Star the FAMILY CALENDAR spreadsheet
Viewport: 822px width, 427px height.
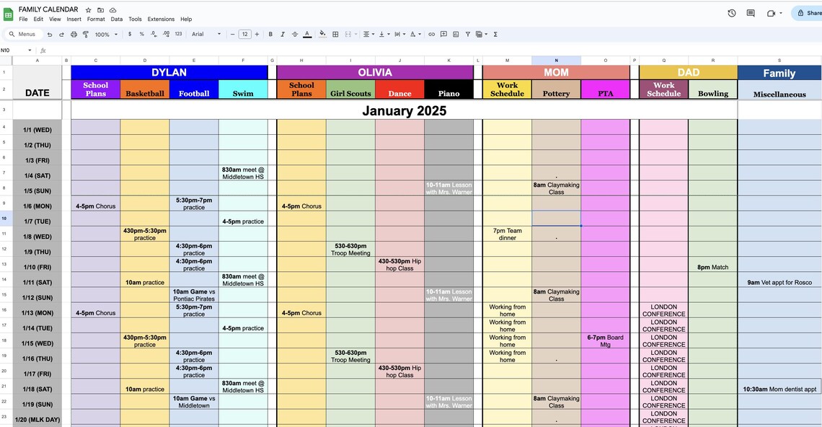click(87, 9)
